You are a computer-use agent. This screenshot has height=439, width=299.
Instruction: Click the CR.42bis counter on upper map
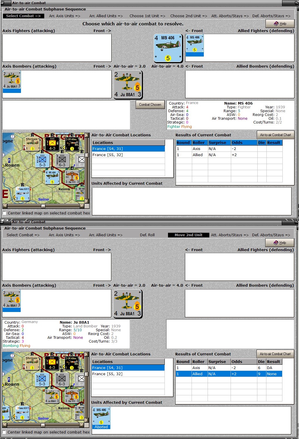coord(72,144)
